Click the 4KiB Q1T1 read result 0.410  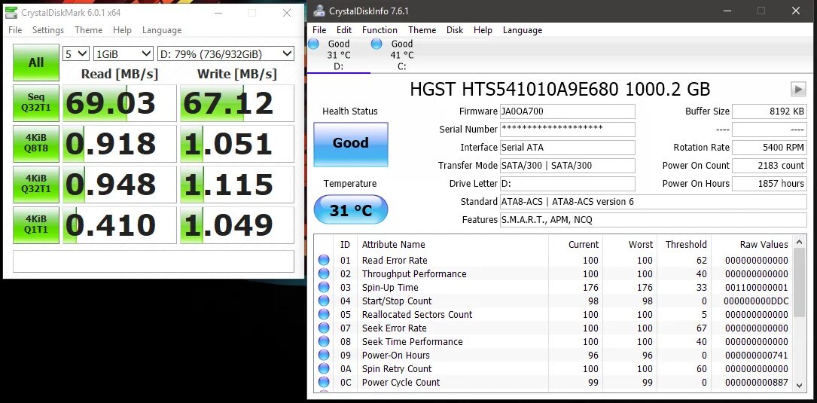point(119,225)
